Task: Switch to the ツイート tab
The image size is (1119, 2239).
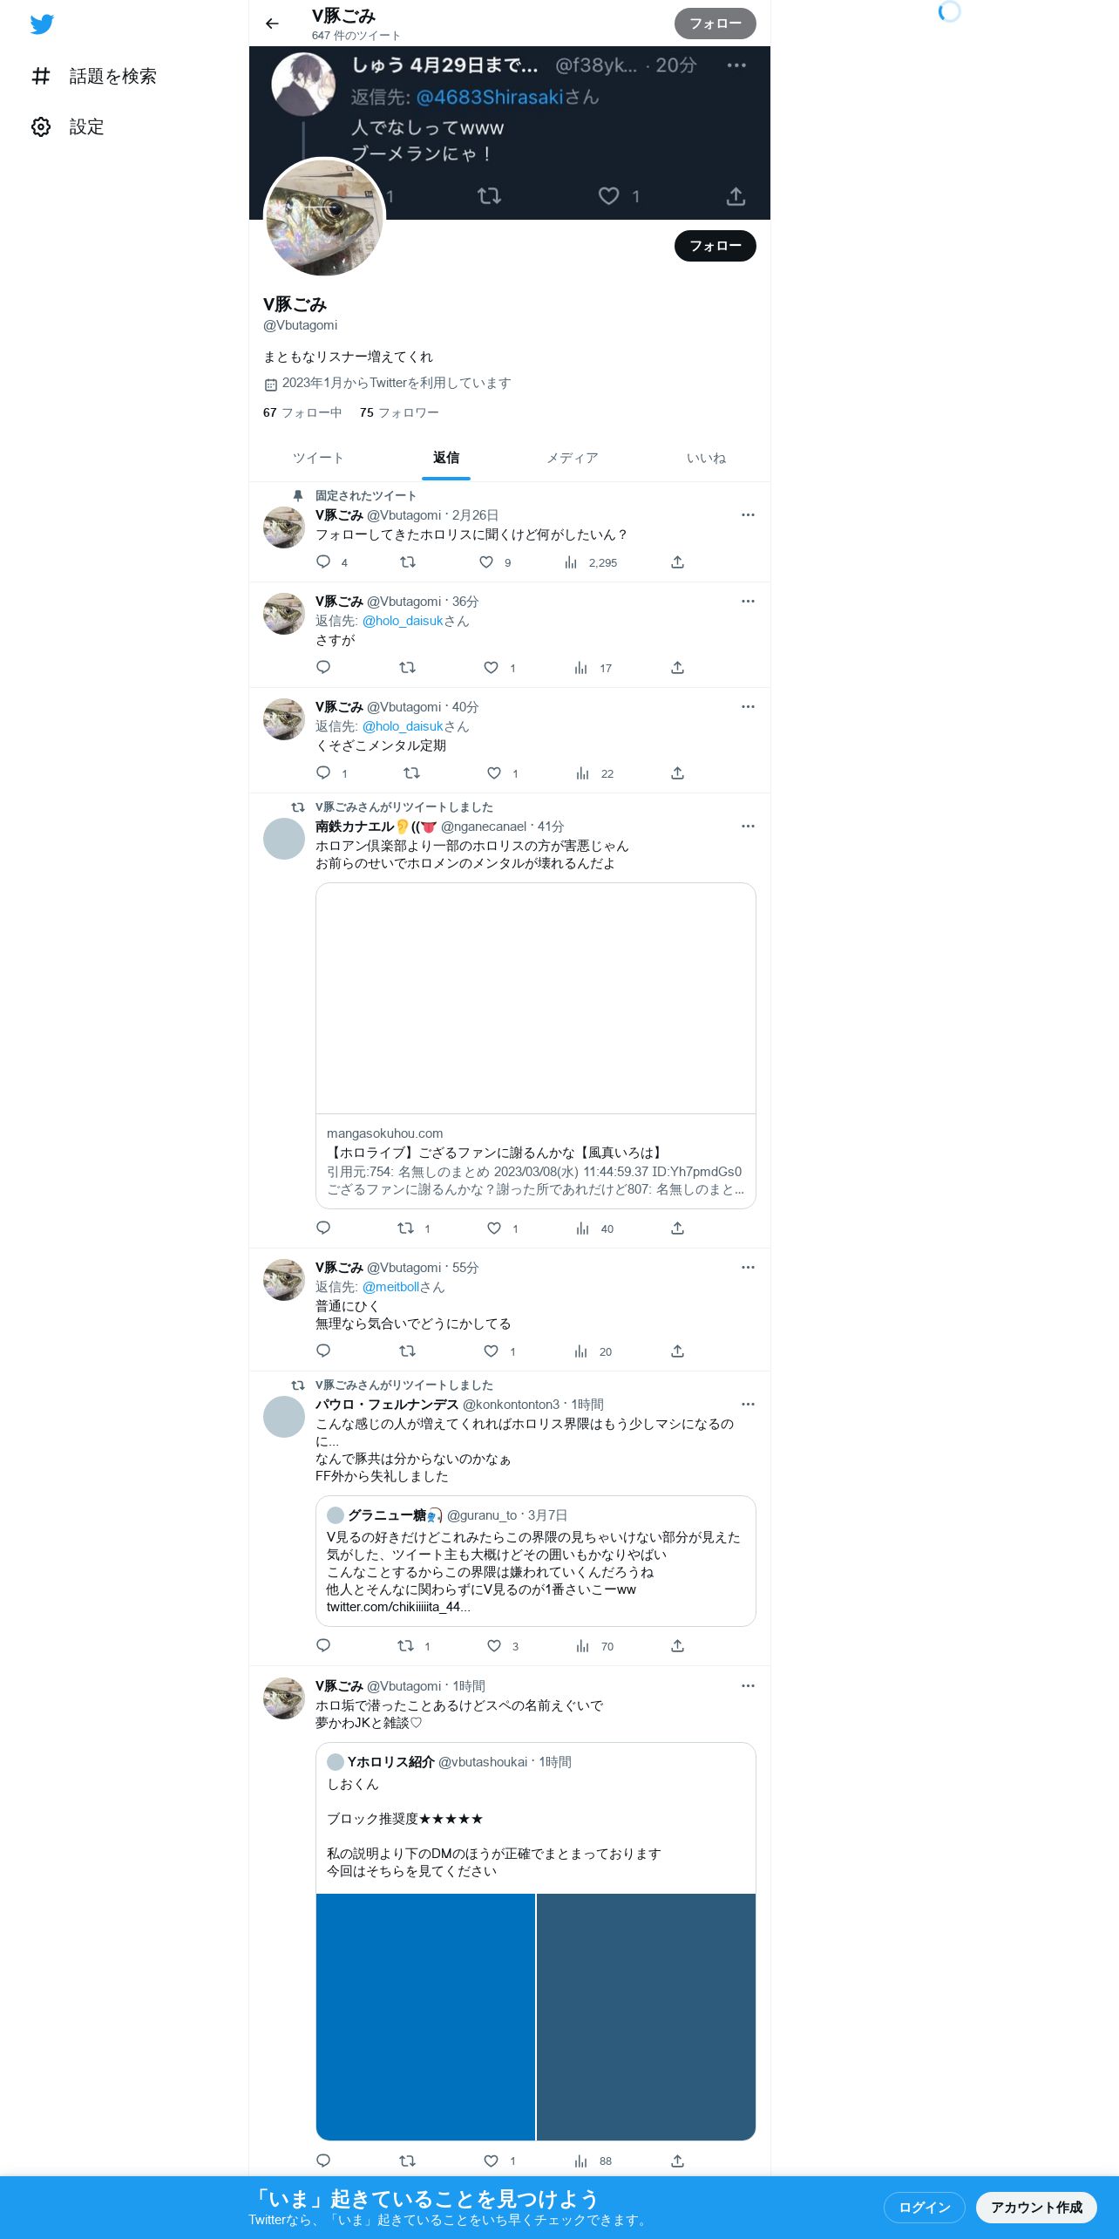Action: pos(317,458)
